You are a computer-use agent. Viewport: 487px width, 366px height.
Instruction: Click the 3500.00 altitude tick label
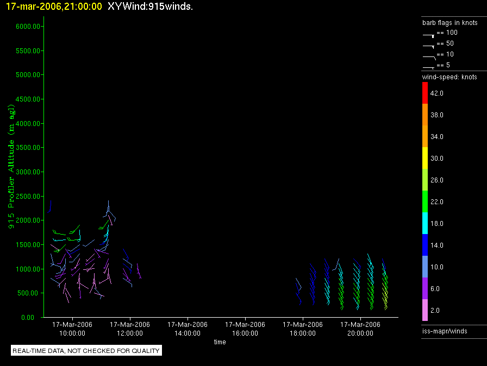28,147
